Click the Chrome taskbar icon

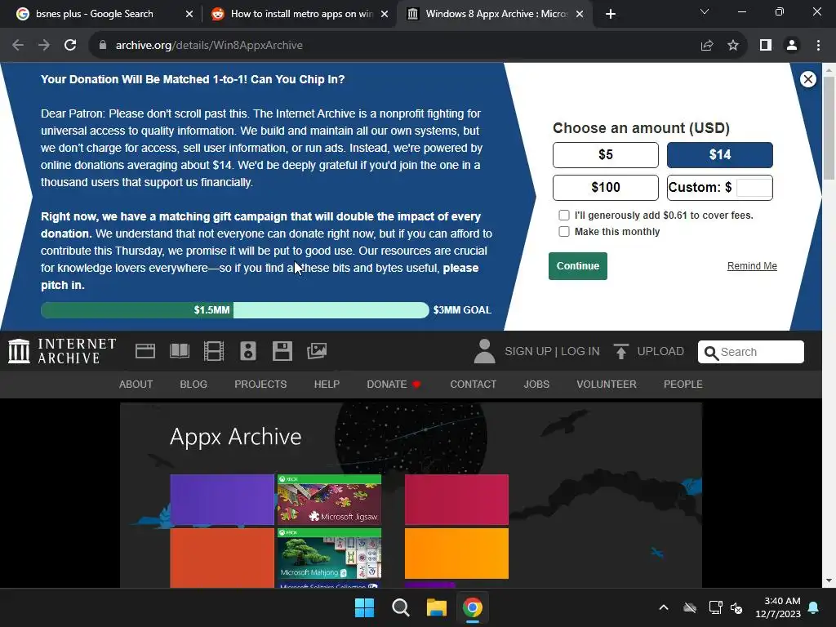(x=473, y=607)
